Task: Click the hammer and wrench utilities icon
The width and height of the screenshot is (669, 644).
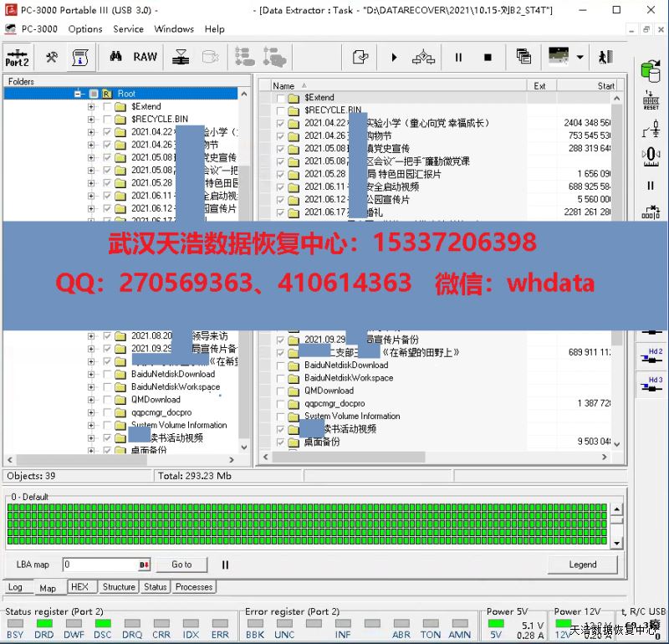Action: point(52,57)
